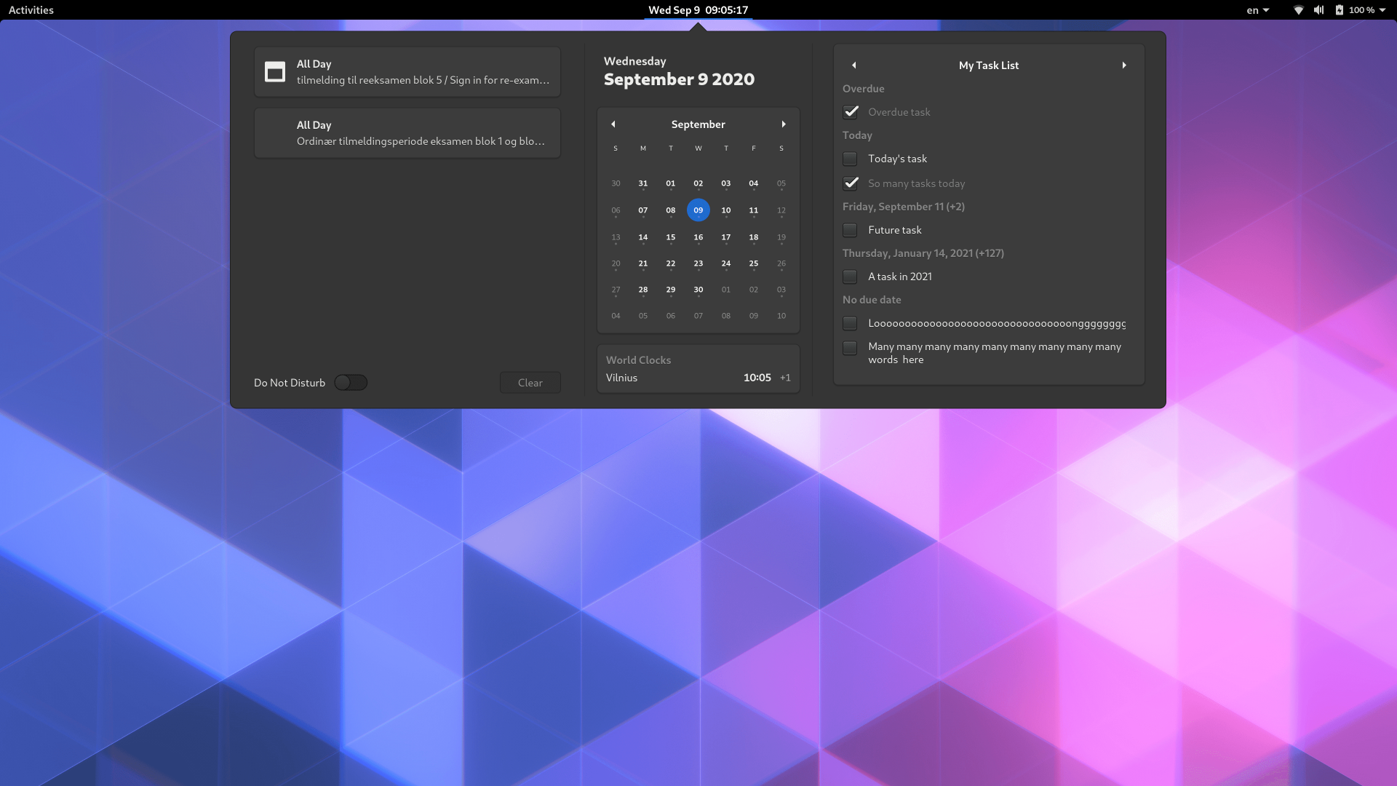This screenshot has width=1397, height=786.
Task: Check the Future task checkbox
Action: 849,229
